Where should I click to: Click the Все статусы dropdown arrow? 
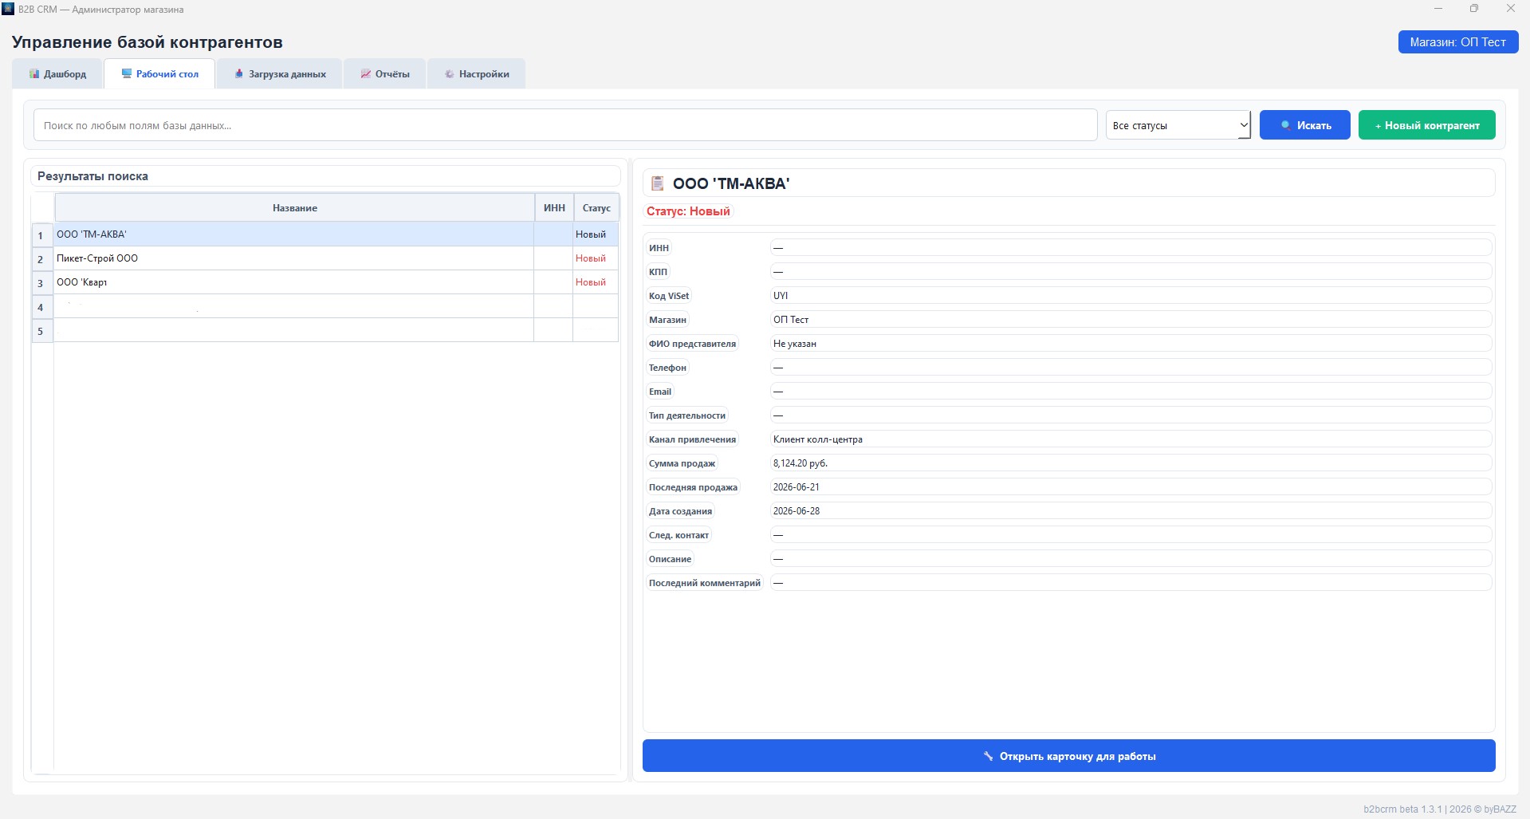click(x=1243, y=125)
